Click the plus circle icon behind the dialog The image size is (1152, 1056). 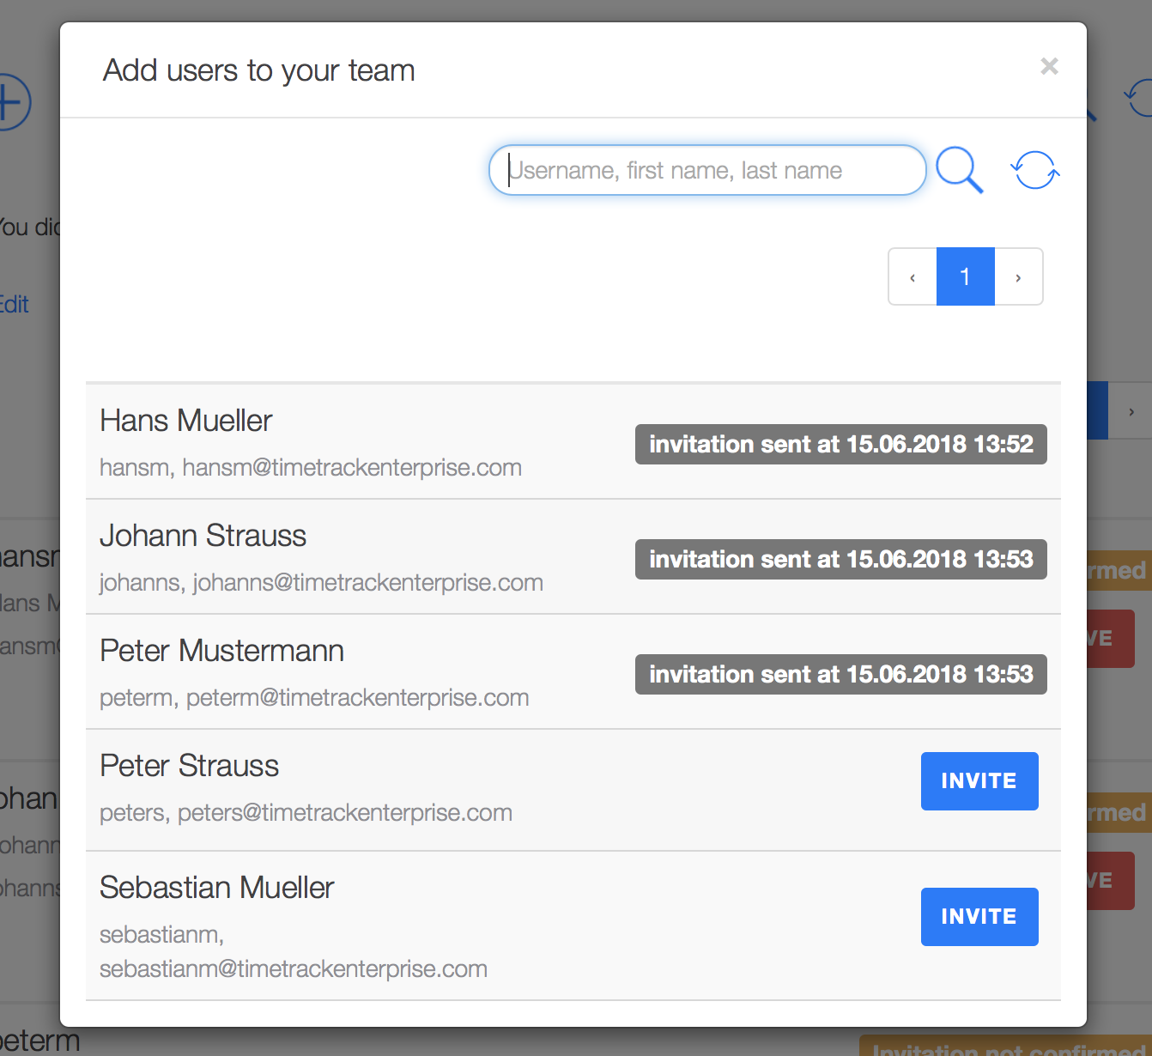pos(15,103)
